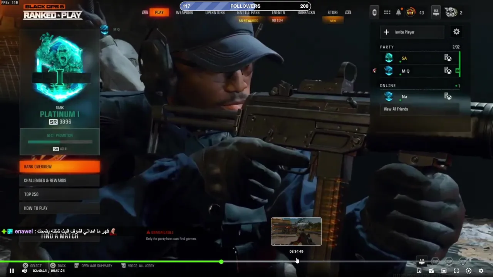
Task: Click the L3 stick button icon
Action: 422,262
